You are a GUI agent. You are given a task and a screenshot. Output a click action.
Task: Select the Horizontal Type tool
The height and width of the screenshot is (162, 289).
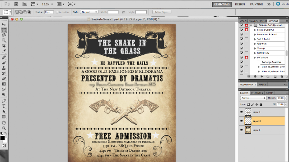(4, 106)
